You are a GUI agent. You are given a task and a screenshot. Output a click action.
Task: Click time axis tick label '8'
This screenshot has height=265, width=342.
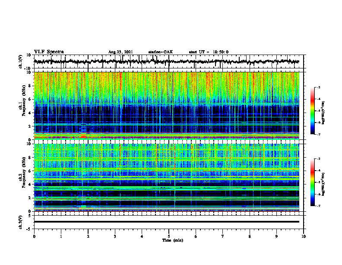coord(250,236)
